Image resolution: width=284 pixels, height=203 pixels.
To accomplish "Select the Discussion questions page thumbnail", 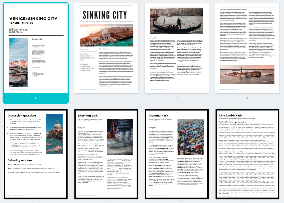I will (36, 154).
